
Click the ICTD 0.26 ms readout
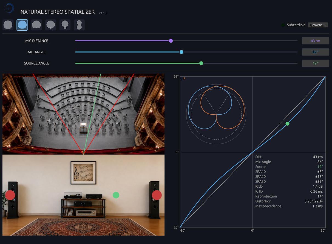(289, 191)
